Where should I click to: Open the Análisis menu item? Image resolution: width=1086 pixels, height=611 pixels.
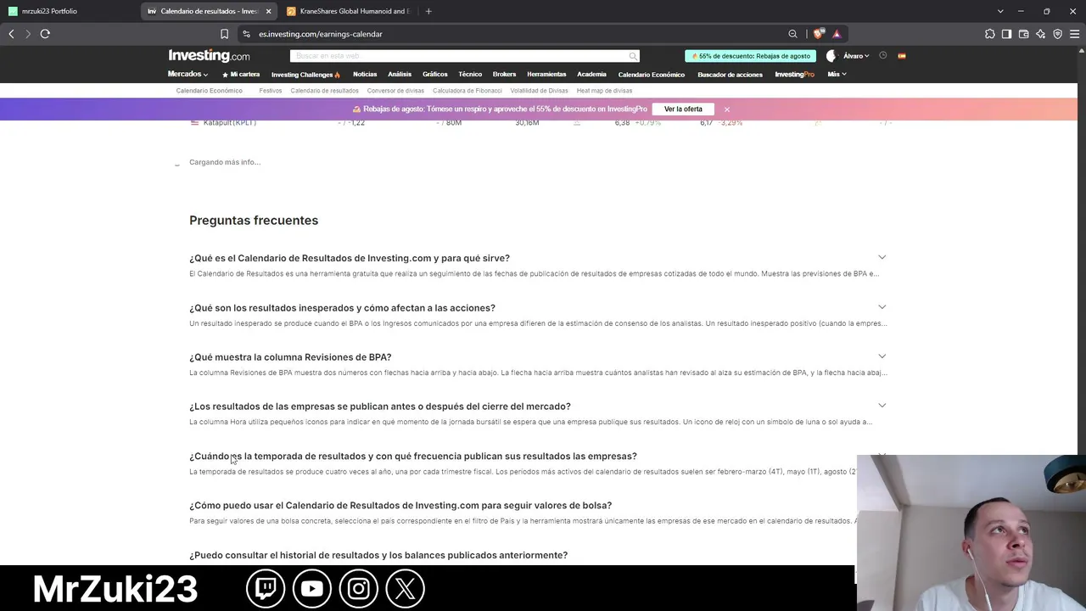(x=400, y=75)
